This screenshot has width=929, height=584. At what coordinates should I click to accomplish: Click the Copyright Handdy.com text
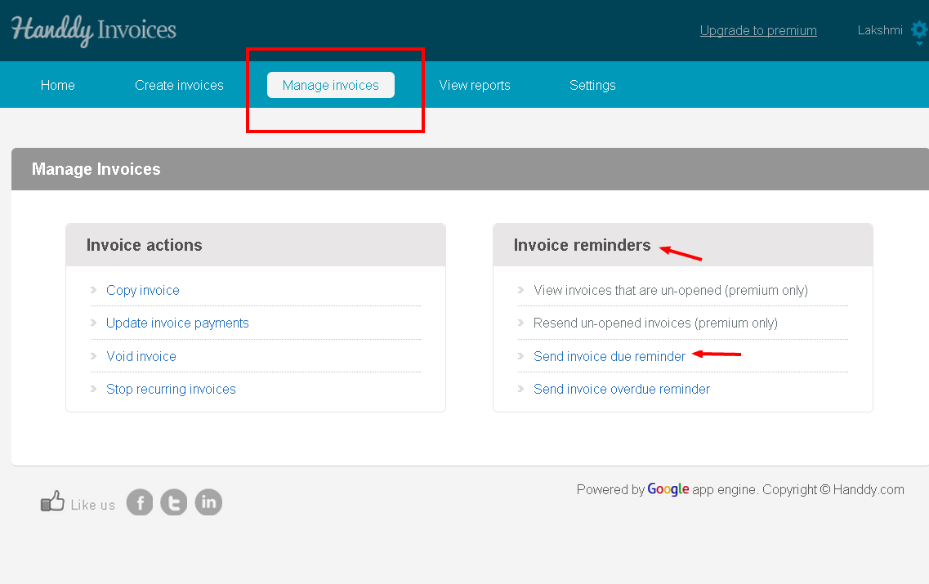833,490
